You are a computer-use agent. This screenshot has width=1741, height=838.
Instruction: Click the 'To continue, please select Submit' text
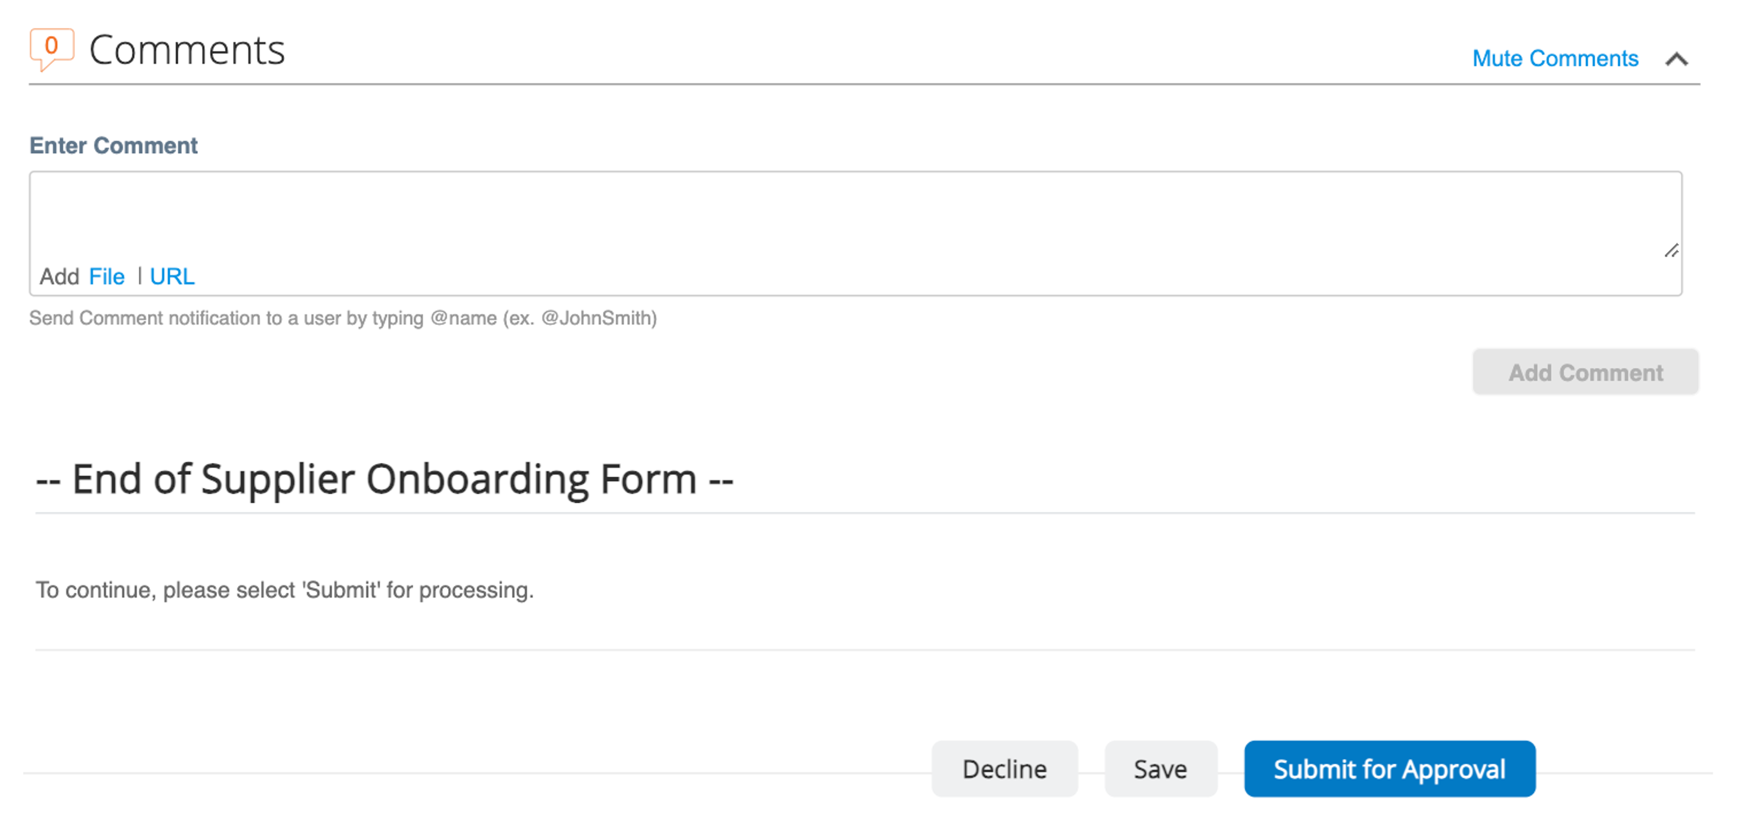(284, 590)
